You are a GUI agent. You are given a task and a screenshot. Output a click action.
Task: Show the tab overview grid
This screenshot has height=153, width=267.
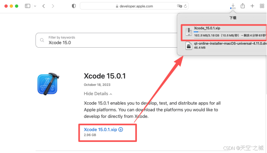262,6
